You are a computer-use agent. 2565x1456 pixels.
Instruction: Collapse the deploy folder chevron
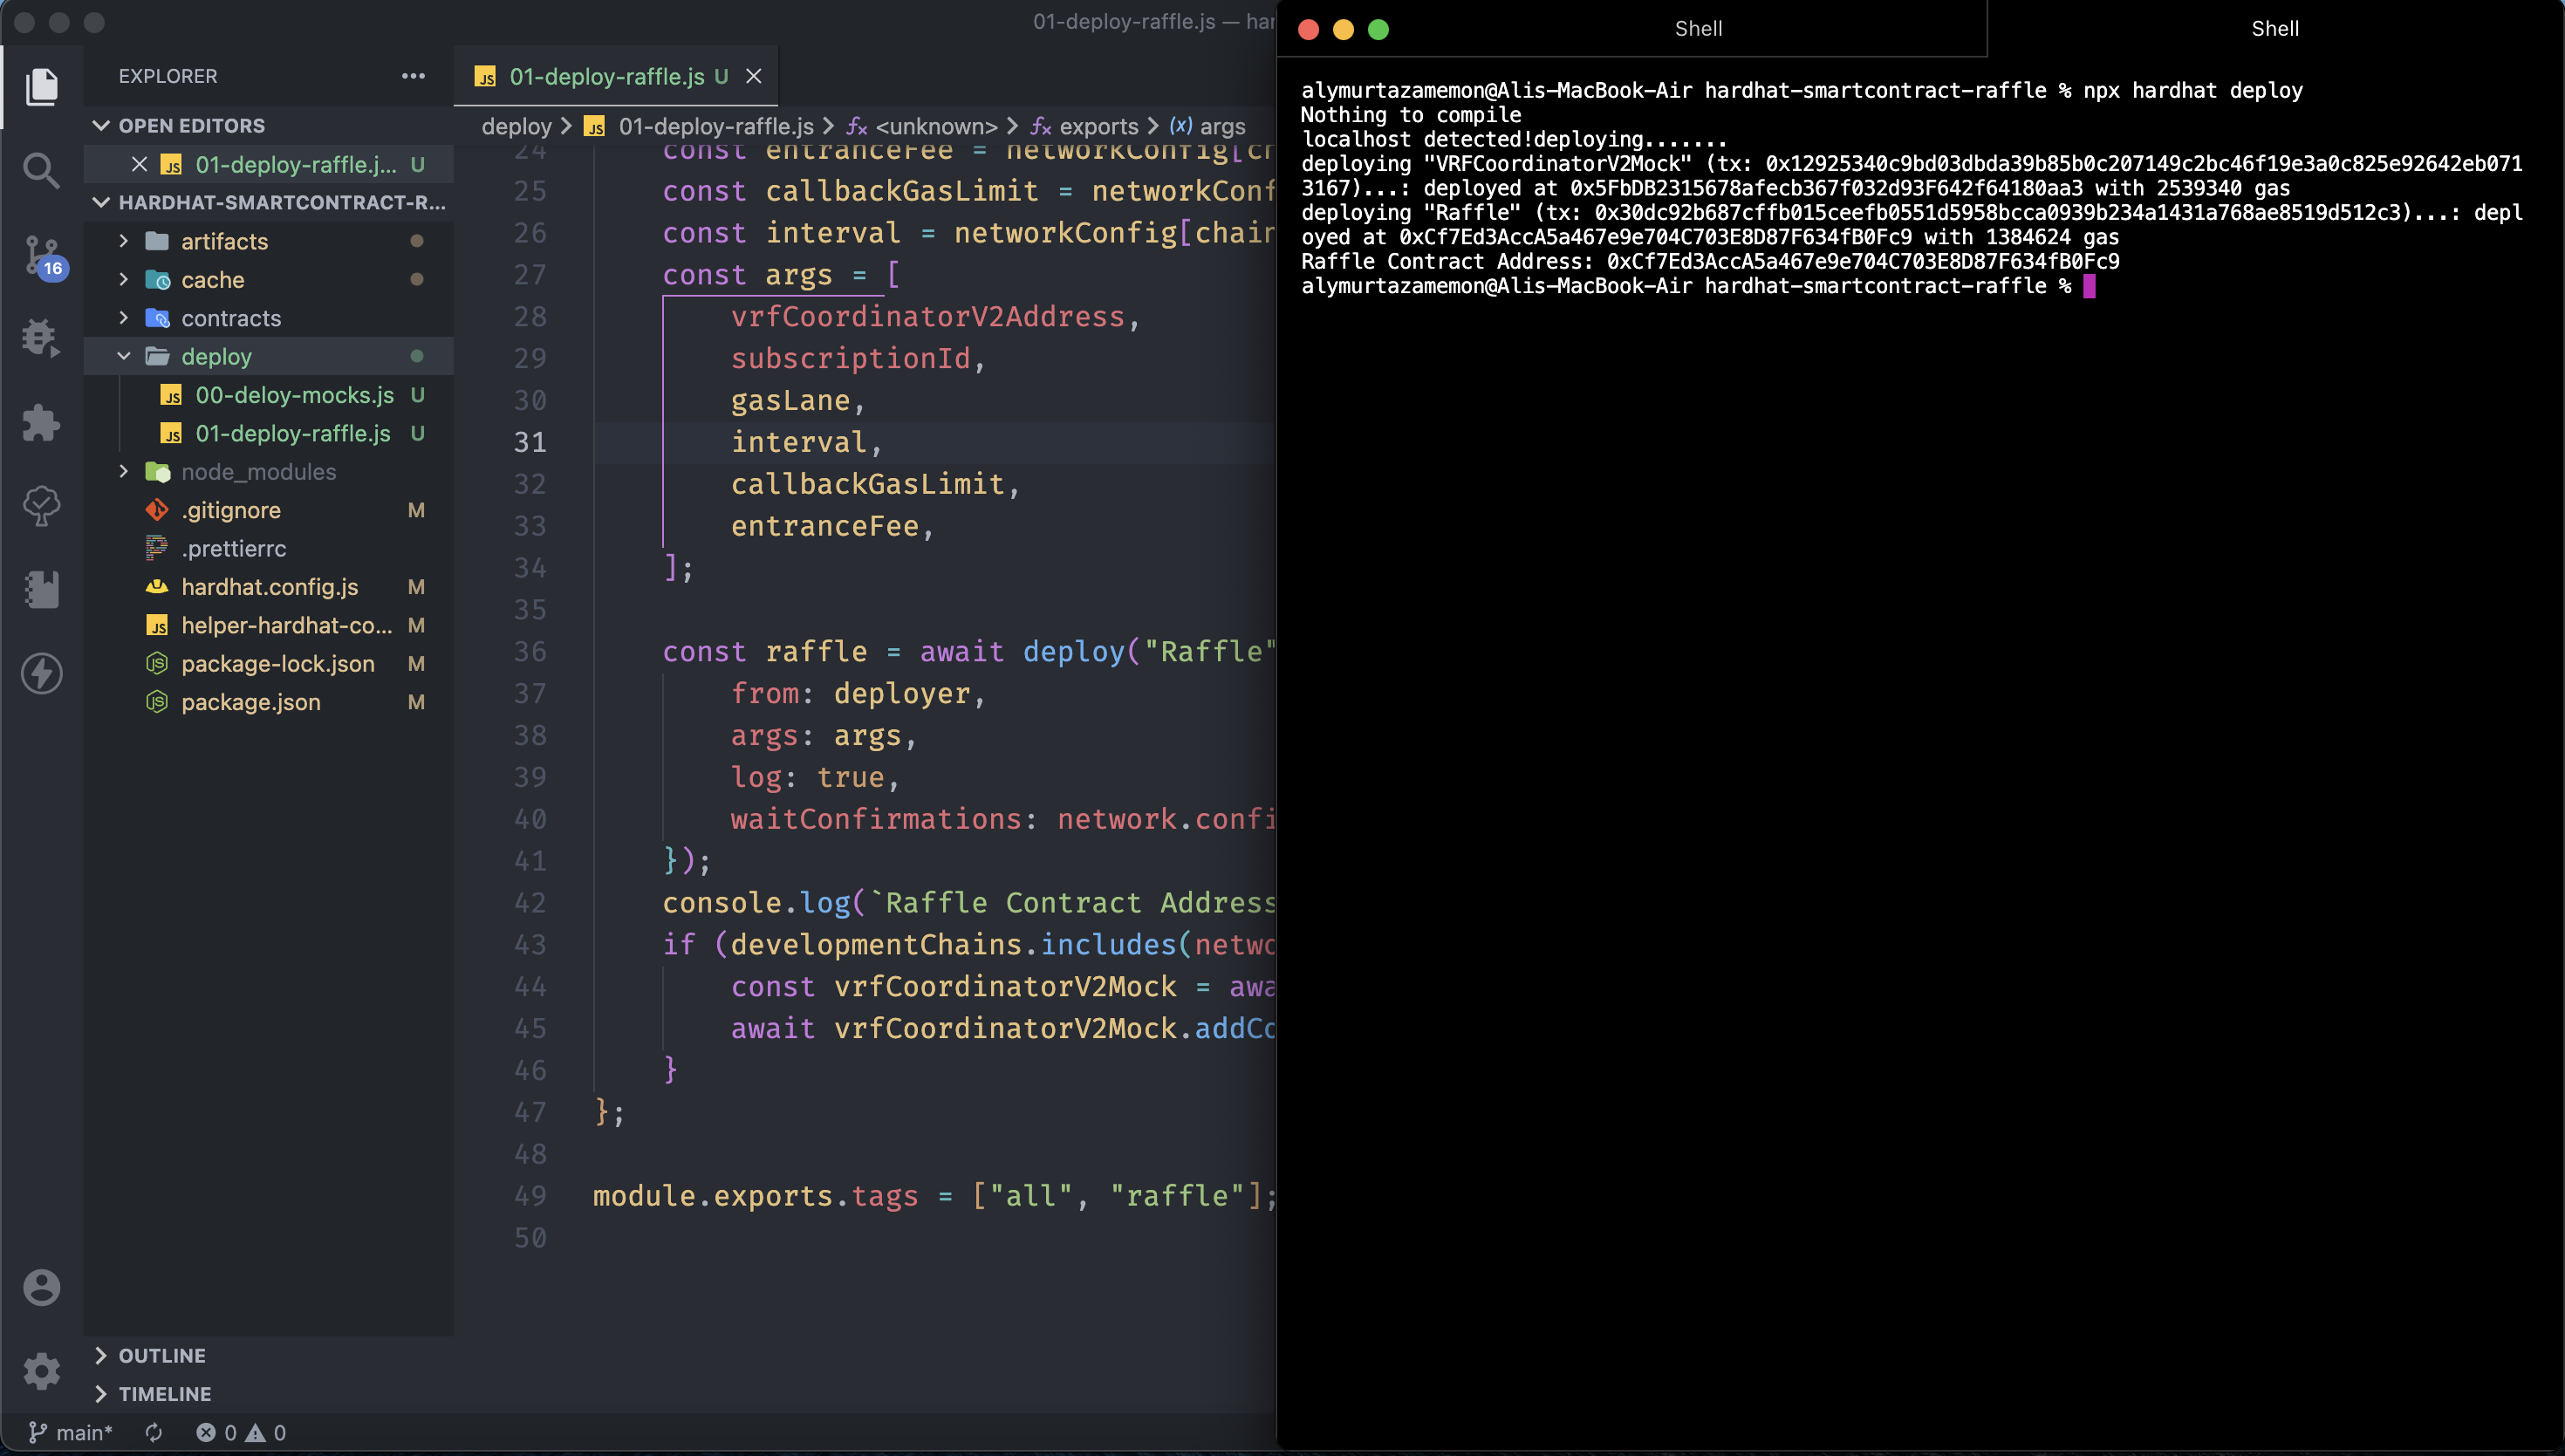point(124,356)
